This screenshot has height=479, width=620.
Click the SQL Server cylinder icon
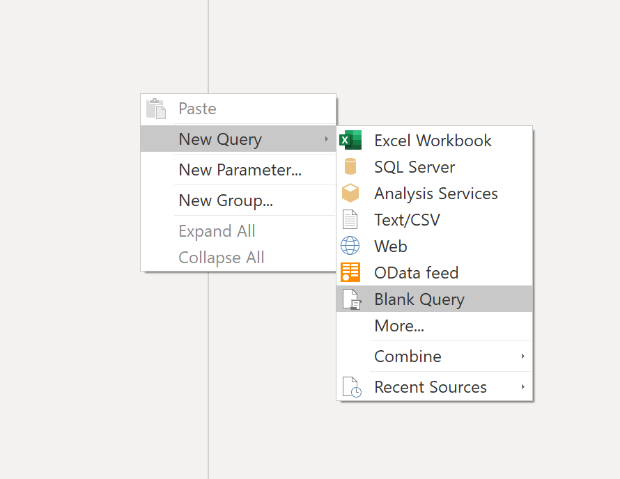pos(350,166)
